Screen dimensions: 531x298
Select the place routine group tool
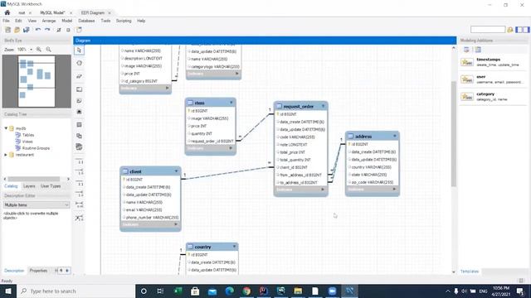coord(80,147)
